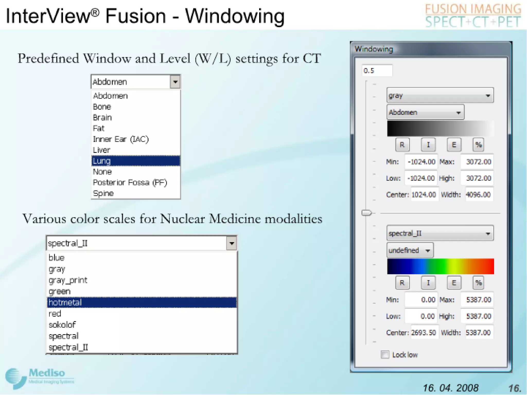Click the E button under the gray gradient
Screen dimensions: 527x395
454,145
